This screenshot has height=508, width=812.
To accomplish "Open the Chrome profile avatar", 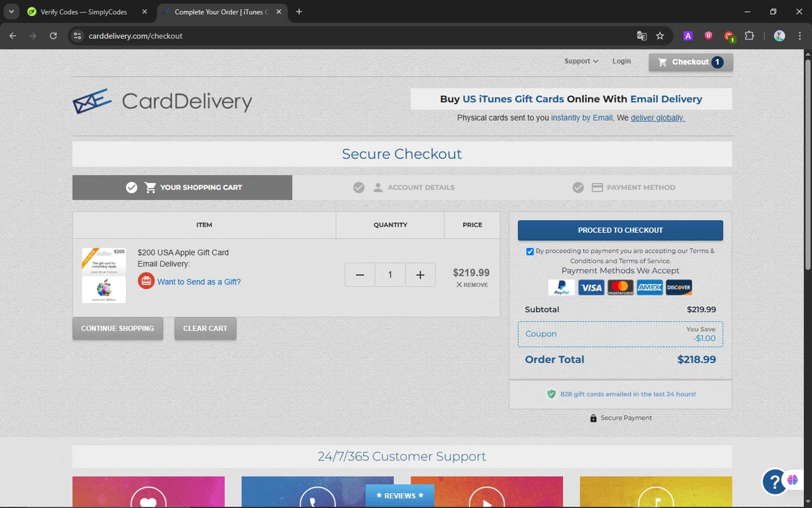I will (780, 36).
